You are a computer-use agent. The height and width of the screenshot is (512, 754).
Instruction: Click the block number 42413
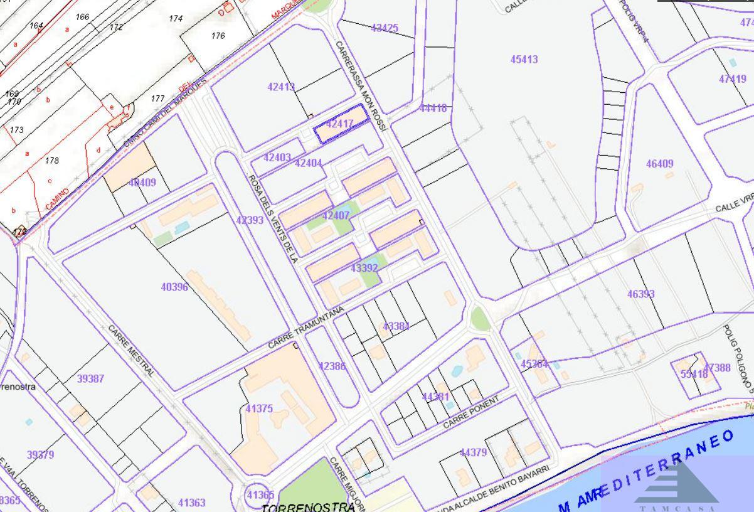(x=281, y=87)
